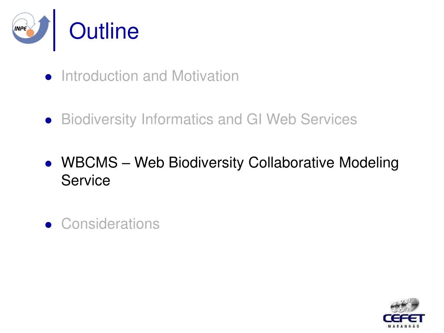Click the INPE lettering inside the logo

(20, 29)
